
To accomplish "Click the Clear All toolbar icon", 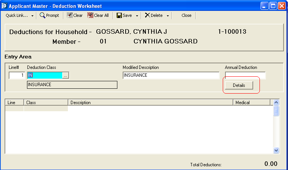I will click(90, 15).
